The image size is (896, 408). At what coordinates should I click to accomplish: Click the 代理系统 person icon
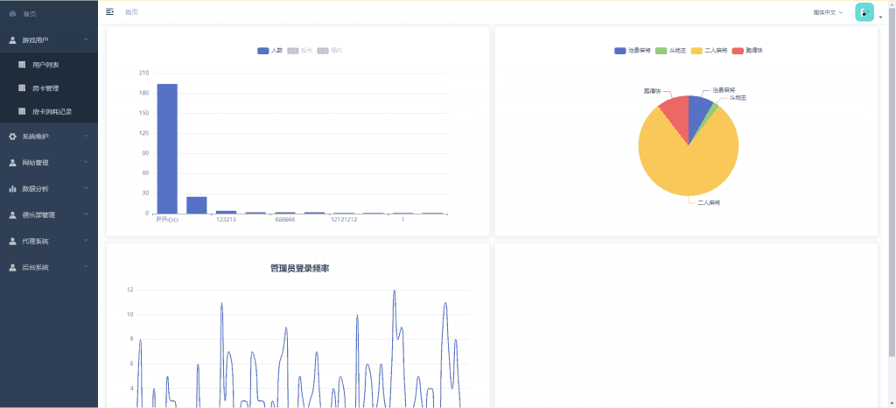pos(12,241)
